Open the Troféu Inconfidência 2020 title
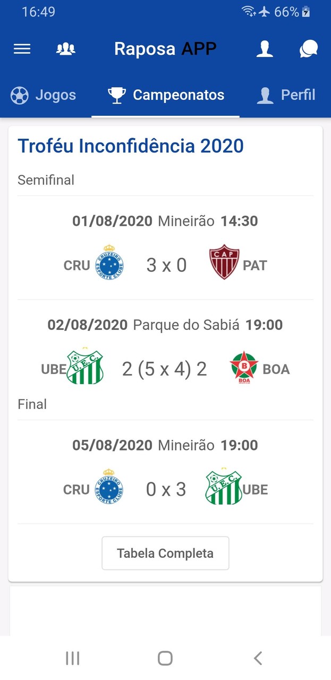 point(131,146)
